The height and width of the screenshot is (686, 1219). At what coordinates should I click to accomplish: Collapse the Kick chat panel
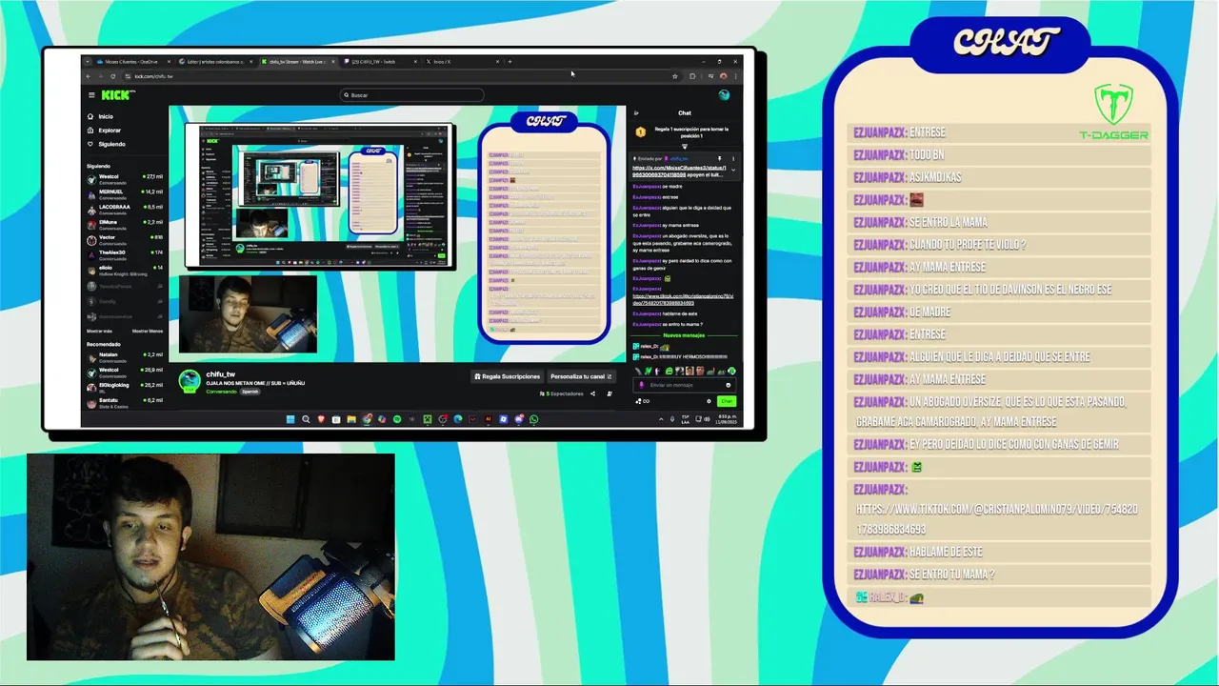click(x=636, y=113)
